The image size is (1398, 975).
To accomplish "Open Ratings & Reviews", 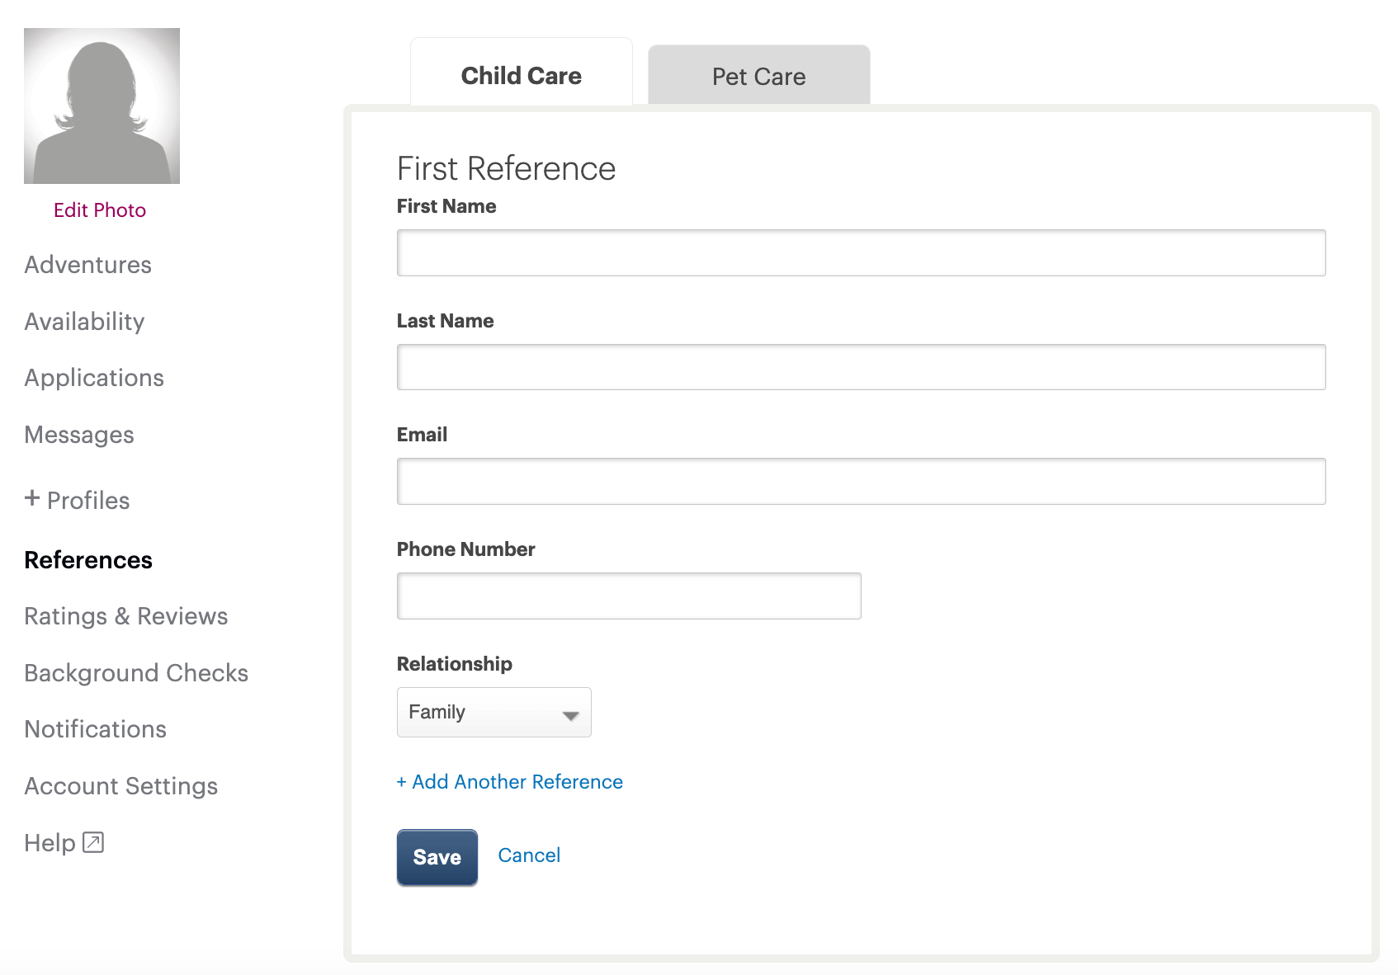I will pos(126,616).
